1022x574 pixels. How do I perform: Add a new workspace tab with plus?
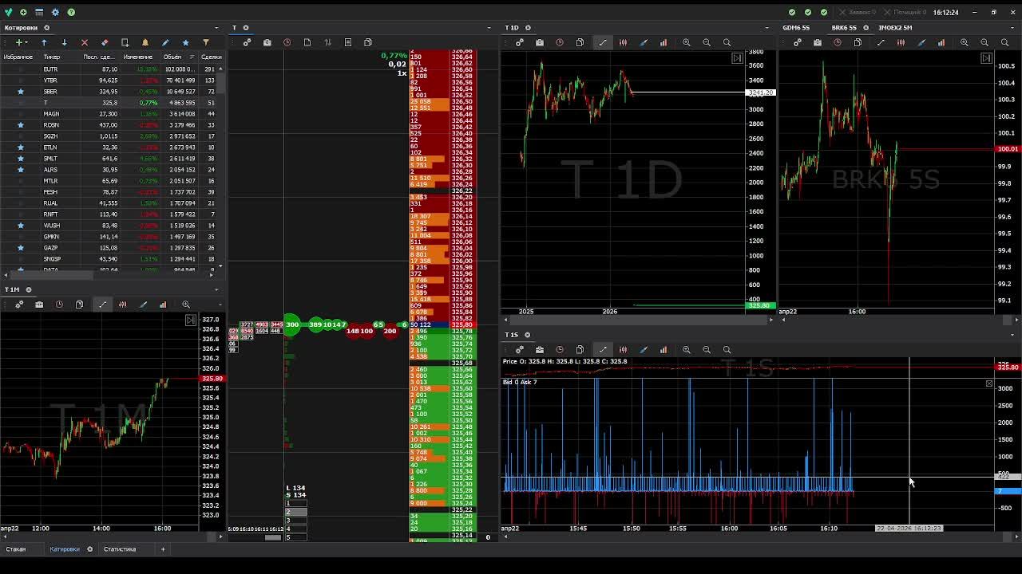coord(163,549)
